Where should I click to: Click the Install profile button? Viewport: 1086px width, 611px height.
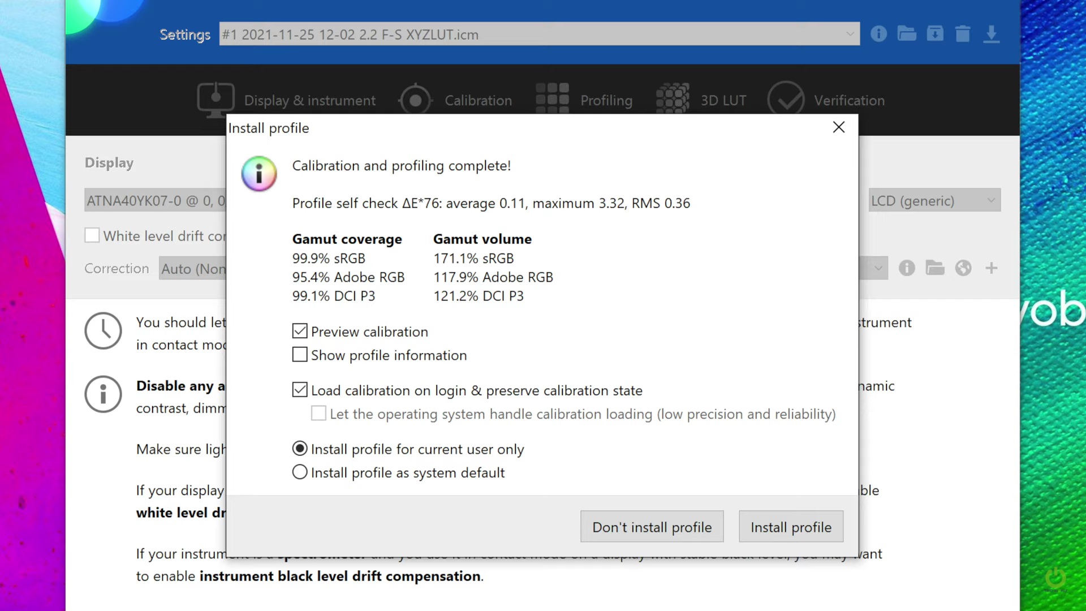click(791, 527)
